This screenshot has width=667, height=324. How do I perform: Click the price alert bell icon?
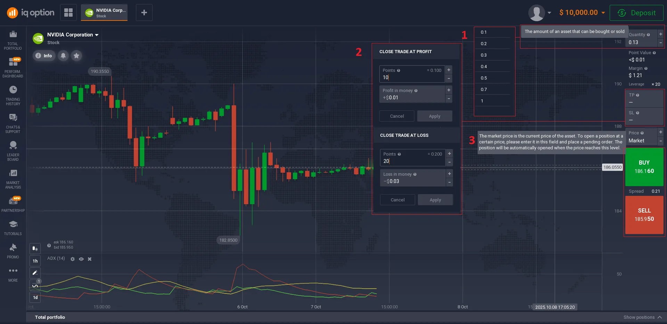[63, 56]
